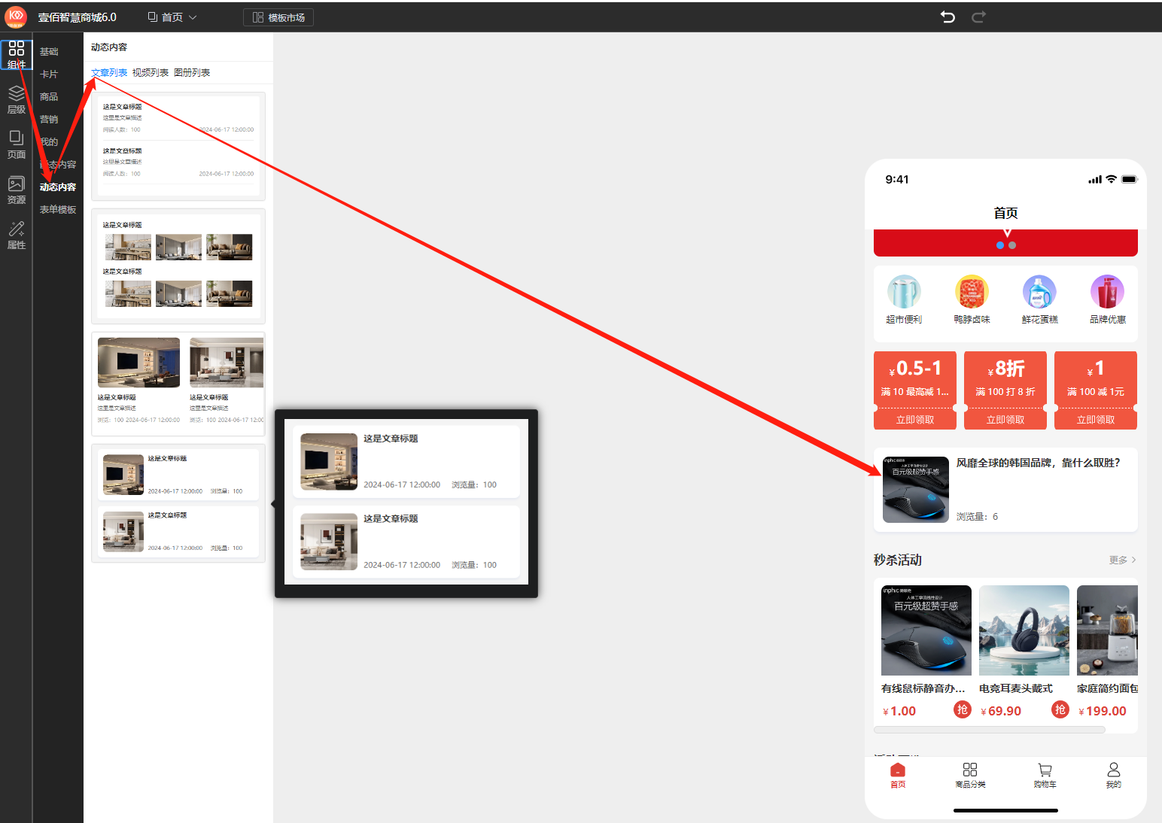
Task: Click the undo arrow in top bar
Action: click(x=948, y=17)
